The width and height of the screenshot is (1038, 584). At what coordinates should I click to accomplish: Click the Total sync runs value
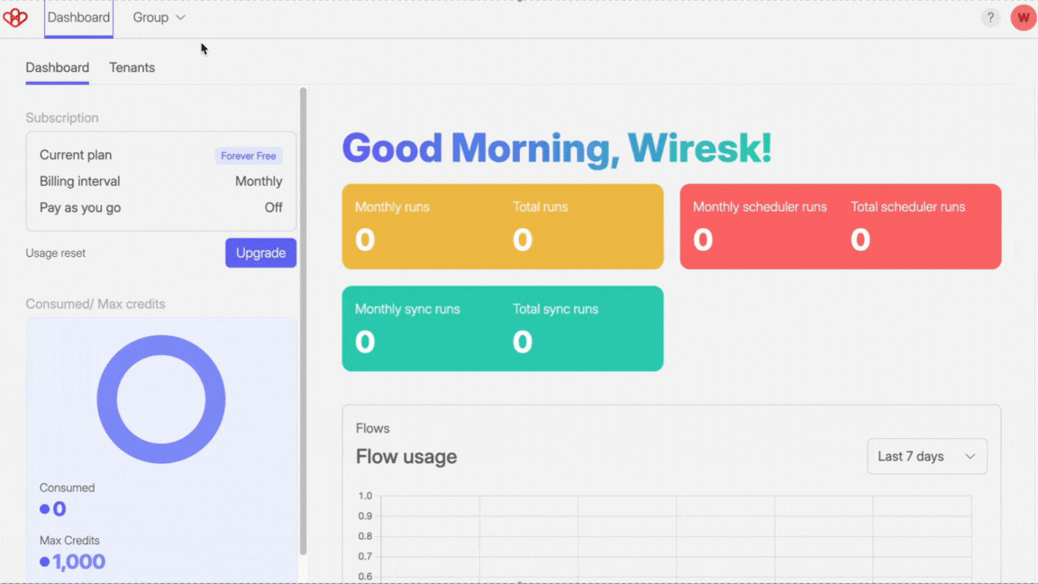pos(523,342)
